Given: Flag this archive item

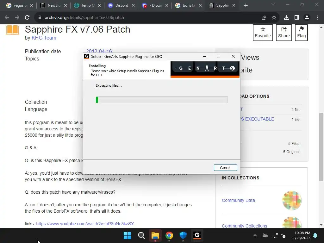Looking at the screenshot, I should pyautogui.click(x=301, y=33).
